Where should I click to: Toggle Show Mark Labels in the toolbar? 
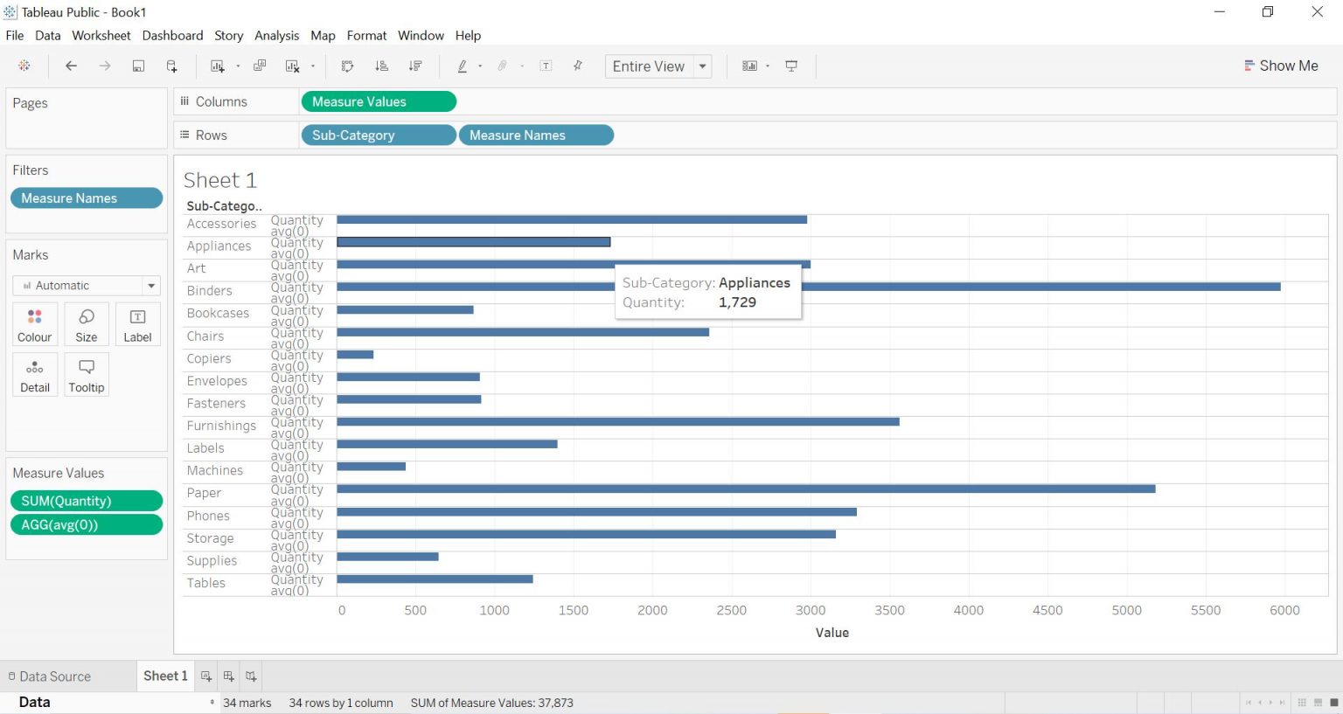(x=545, y=66)
